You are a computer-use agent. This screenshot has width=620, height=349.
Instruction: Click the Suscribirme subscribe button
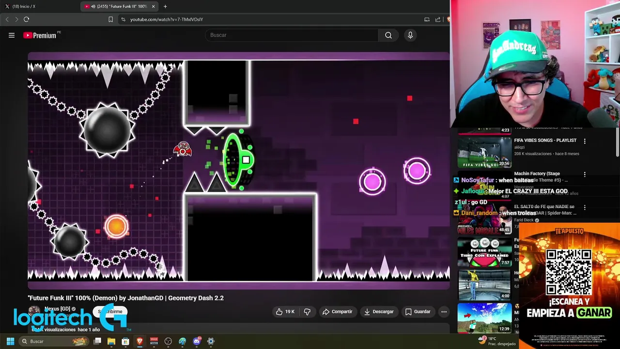pos(110,312)
